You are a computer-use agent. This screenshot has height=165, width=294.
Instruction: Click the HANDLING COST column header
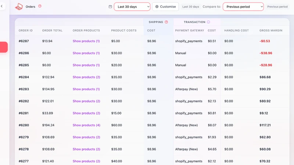point(236,30)
